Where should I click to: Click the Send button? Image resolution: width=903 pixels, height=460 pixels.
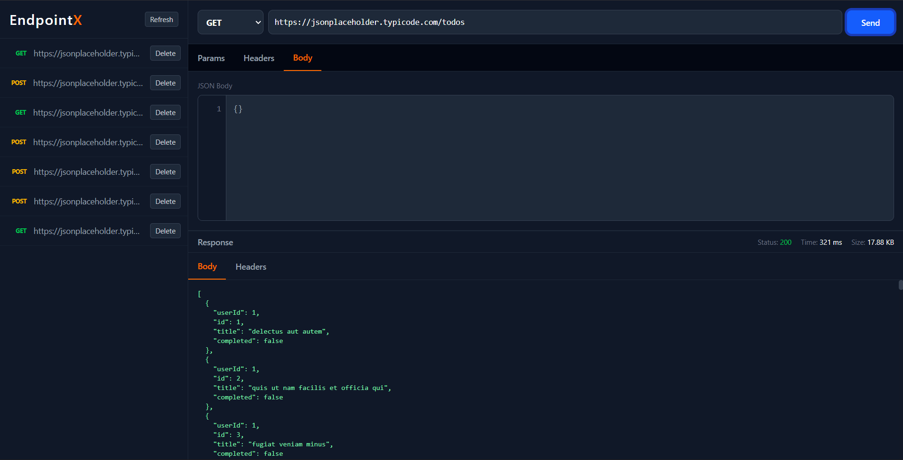(870, 22)
